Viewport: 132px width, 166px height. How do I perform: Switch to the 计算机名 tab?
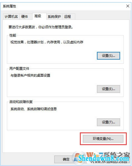[x=11, y=16]
